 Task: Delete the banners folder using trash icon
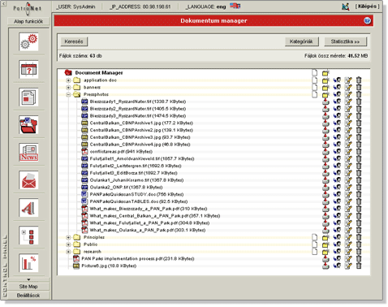[359, 87]
